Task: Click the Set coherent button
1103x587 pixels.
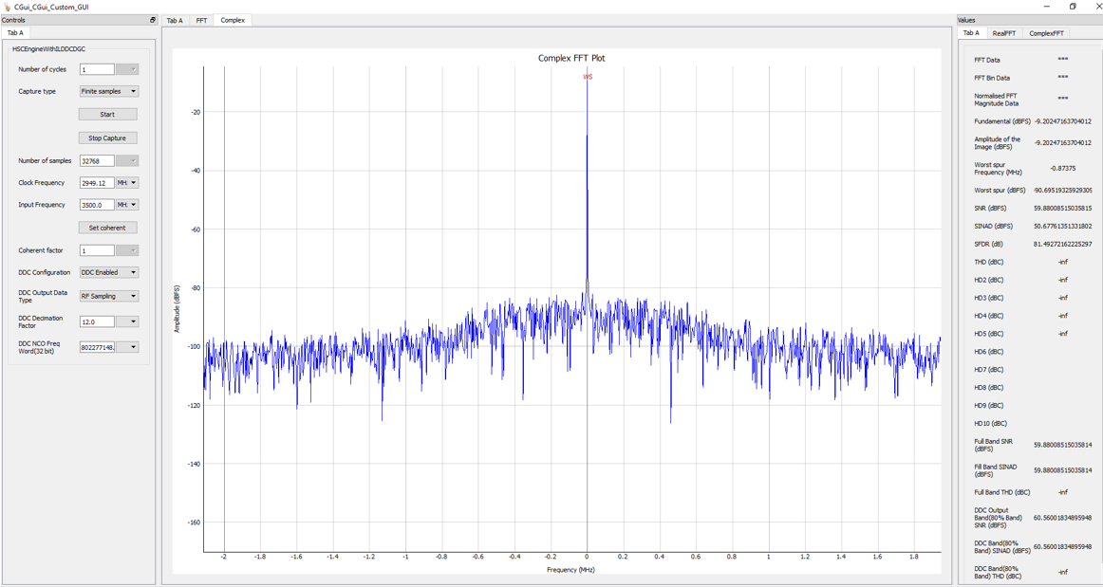Action: click(107, 228)
